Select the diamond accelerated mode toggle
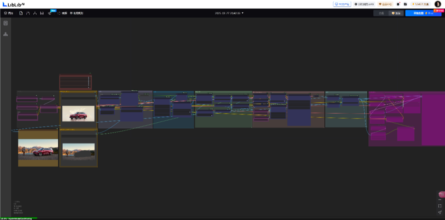The width and height of the screenshot is (445, 220). 396,13
